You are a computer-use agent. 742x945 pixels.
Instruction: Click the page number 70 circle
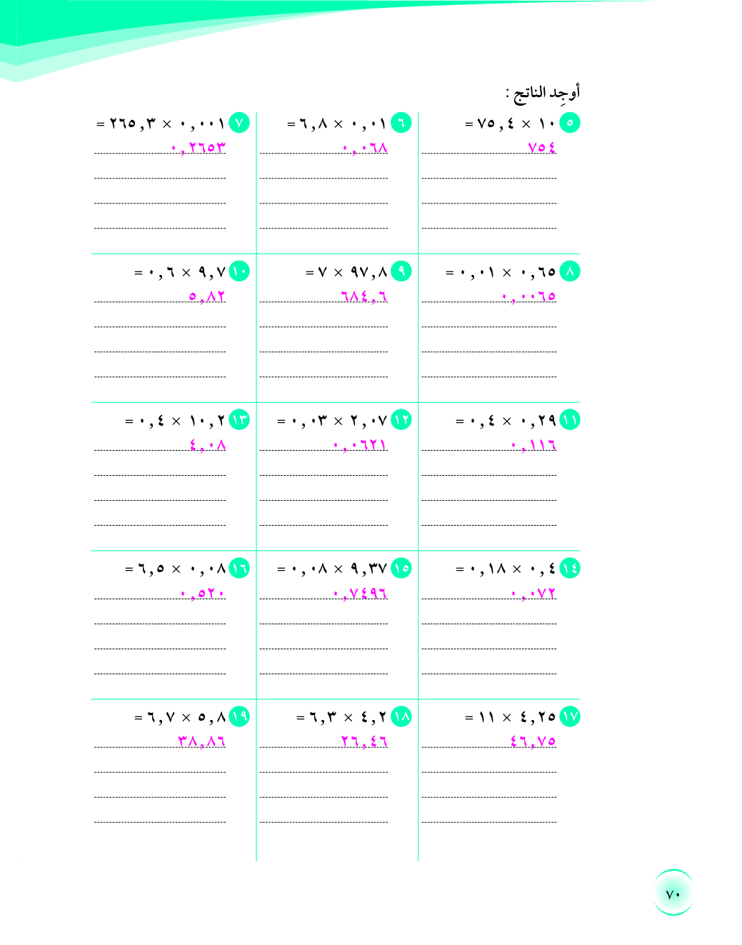click(673, 893)
